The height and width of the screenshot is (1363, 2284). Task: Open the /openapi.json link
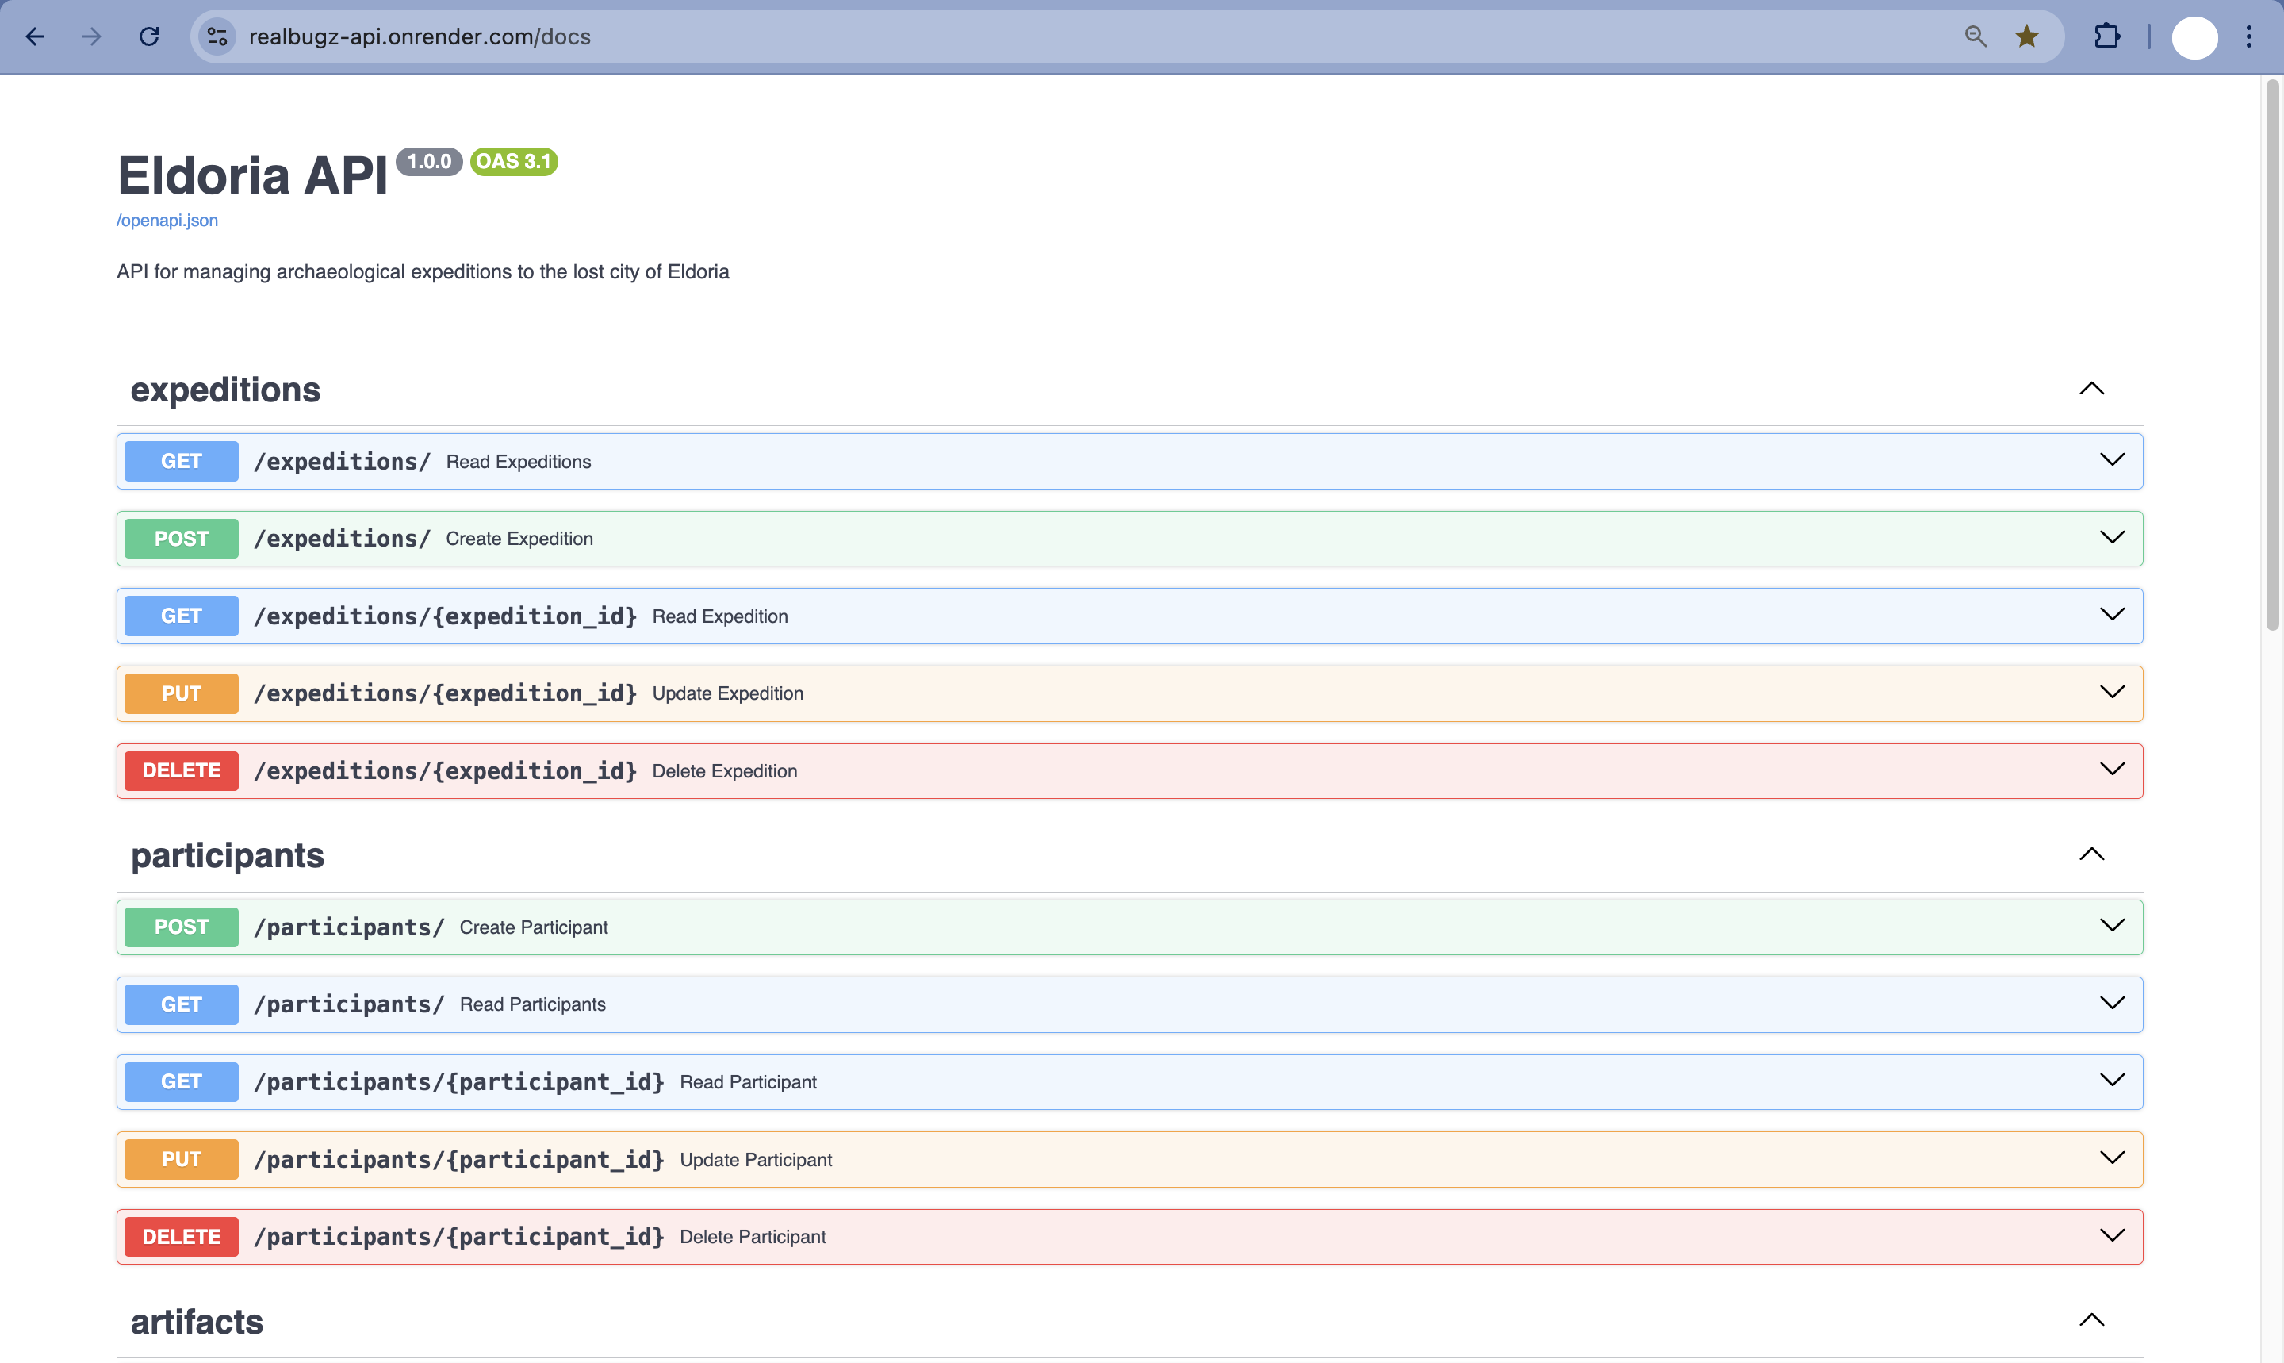pos(167,221)
